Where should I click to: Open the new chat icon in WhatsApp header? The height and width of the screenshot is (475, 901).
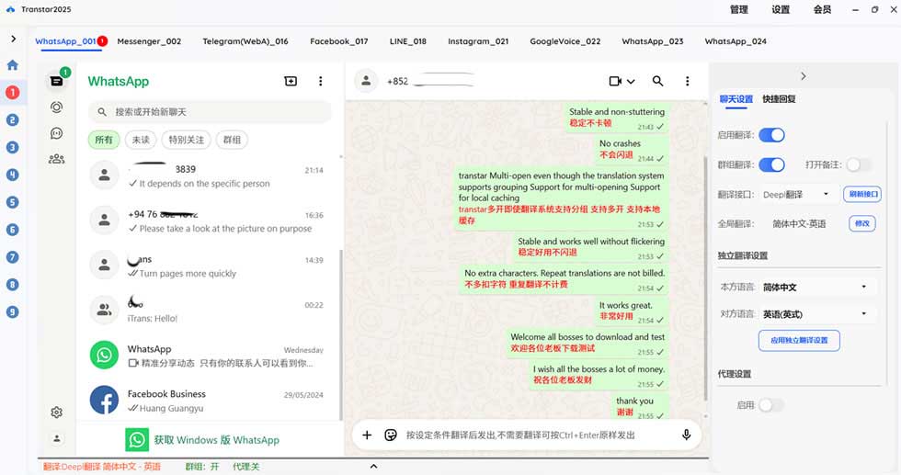[291, 82]
